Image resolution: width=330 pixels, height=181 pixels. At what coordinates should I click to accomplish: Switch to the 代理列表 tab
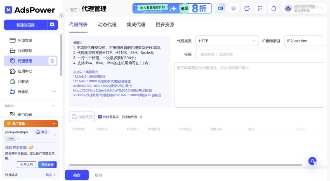(x=78, y=25)
